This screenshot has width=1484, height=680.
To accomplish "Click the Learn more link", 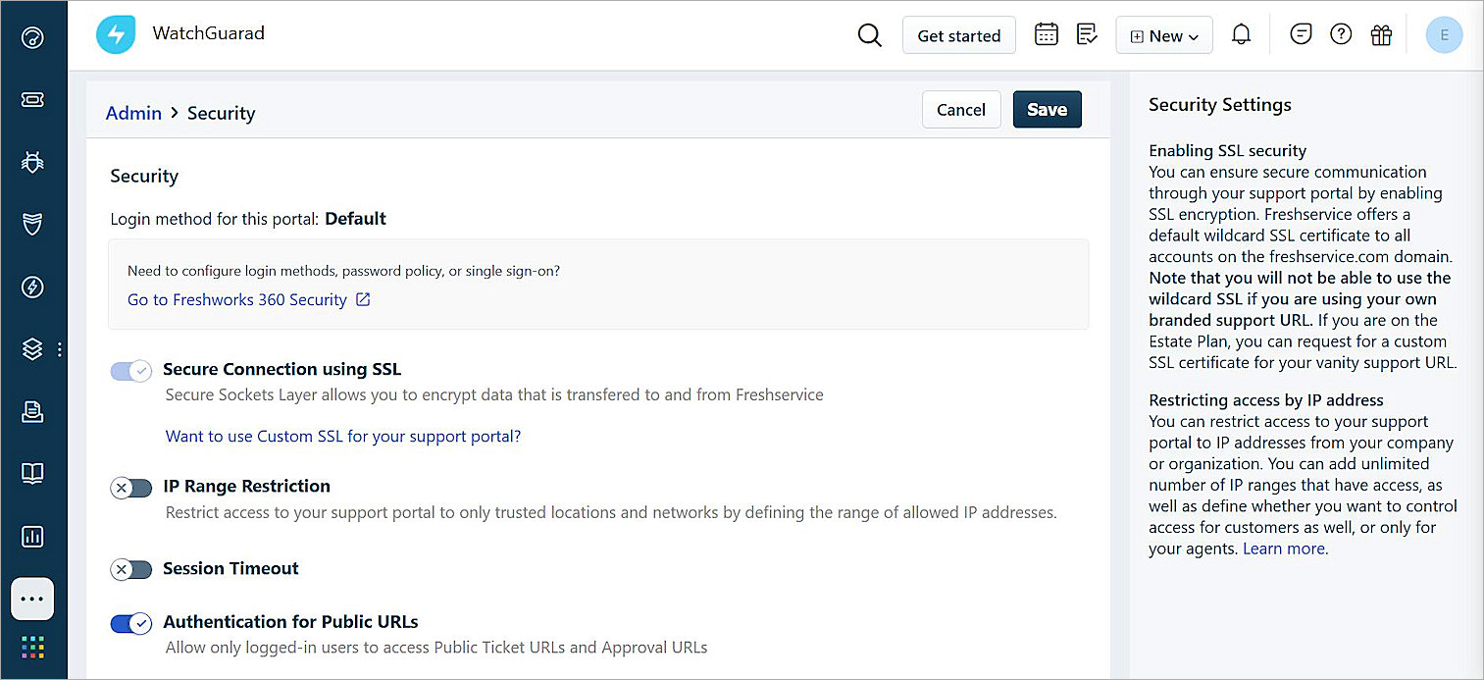I will tap(1283, 549).
